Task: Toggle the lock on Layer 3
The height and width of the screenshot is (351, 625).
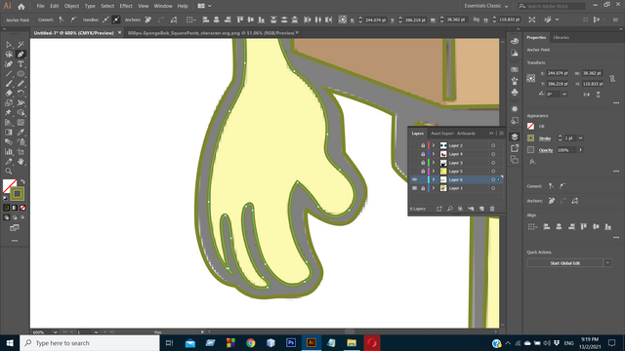Action: [423, 163]
